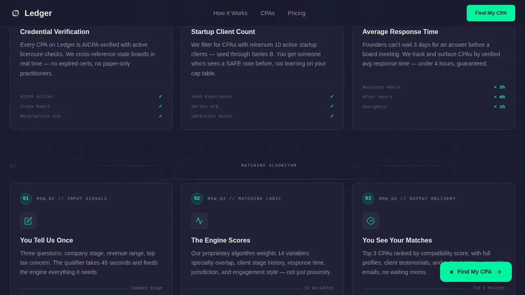Click the After Hours label
Viewport: 525px width, 295px height.
[x=377, y=97]
